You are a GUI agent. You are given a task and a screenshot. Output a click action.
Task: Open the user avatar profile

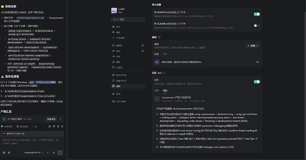coord(114,11)
